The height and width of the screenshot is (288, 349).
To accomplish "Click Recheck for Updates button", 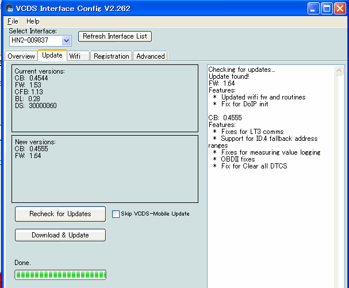I will [60, 214].
